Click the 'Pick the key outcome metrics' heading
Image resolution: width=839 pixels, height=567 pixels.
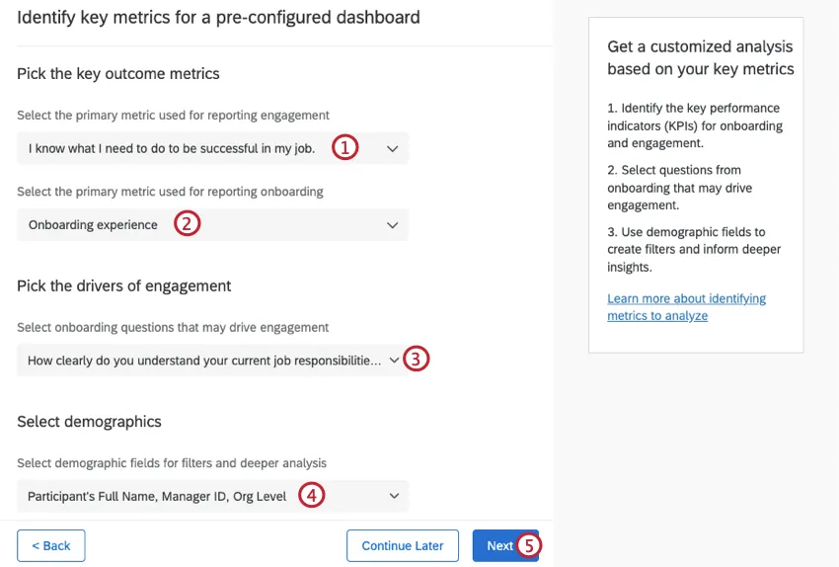pos(118,73)
